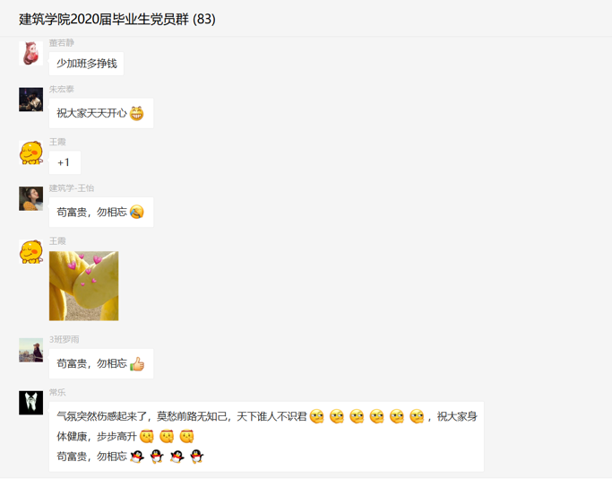The height and width of the screenshot is (479, 612).
Task: Select the +1 message bubble
Action: (65, 162)
